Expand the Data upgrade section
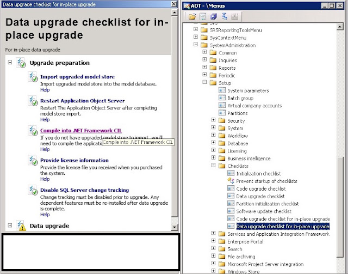The image size is (348, 274). 10,226
